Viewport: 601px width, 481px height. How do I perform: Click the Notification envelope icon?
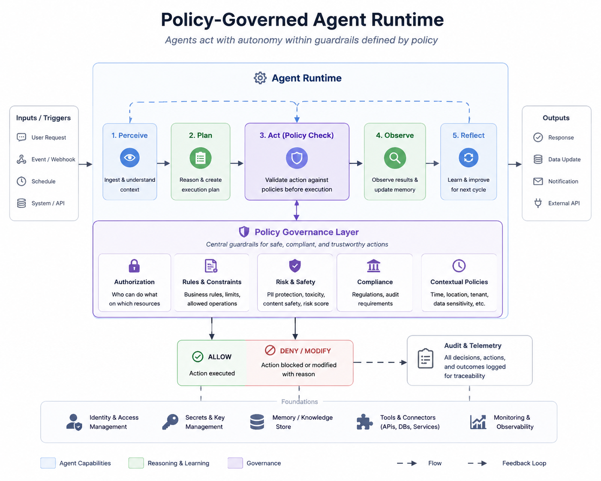pos(538,181)
